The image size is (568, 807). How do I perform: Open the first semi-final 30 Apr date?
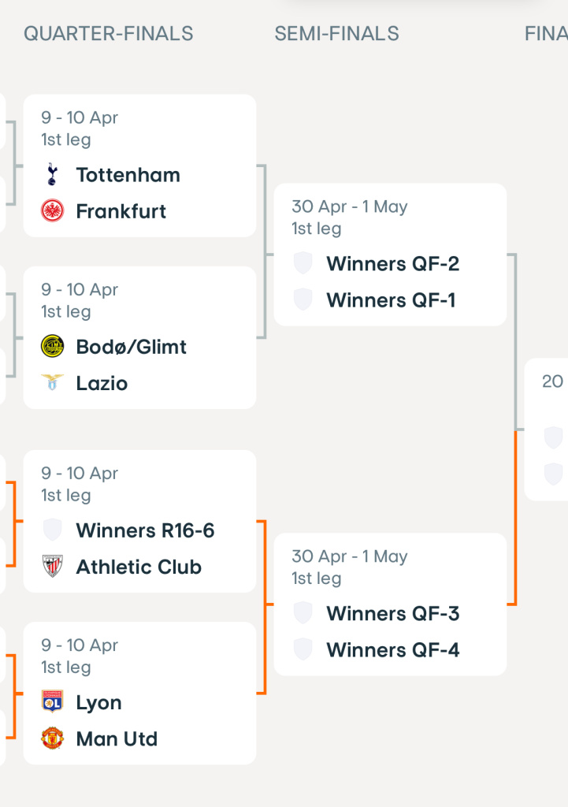(x=349, y=207)
